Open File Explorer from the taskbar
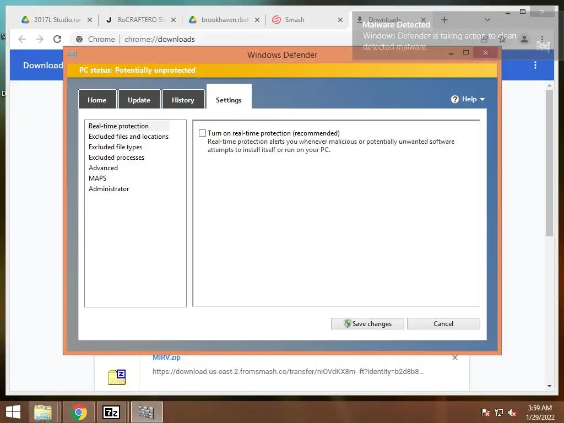The height and width of the screenshot is (423, 564). click(x=43, y=412)
